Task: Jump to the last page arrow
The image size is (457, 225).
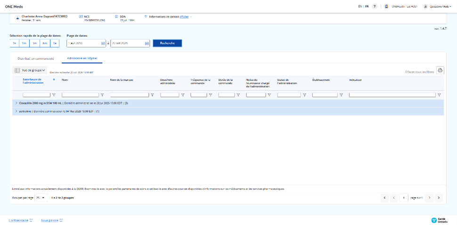Action: (x=439, y=198)
